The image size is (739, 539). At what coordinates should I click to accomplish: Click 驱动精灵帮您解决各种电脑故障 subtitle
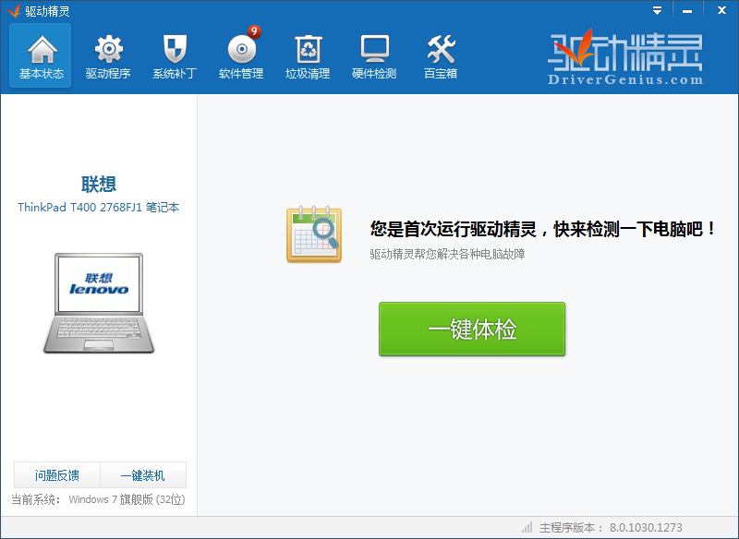coord(447,254)
